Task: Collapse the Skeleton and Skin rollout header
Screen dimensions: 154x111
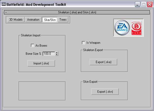Action: click(77, 12)
